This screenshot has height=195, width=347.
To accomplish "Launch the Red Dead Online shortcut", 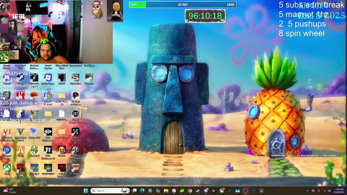I will point(21,170).
